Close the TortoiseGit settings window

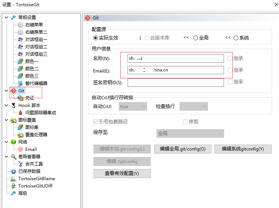click(x=276, y=4)
